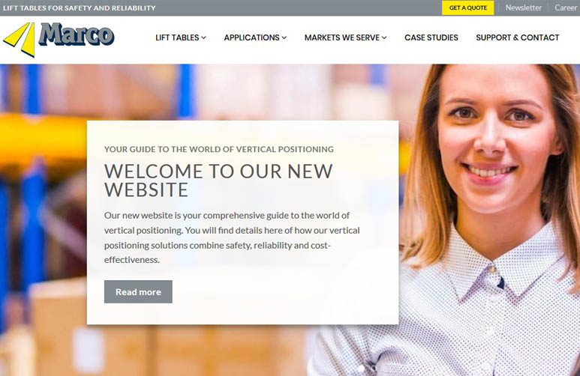Open the Career link in top bar

coord(566,7)
